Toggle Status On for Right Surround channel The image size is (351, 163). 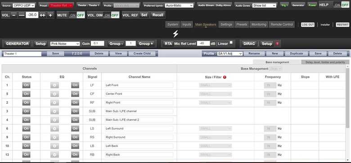click(26, 137)
